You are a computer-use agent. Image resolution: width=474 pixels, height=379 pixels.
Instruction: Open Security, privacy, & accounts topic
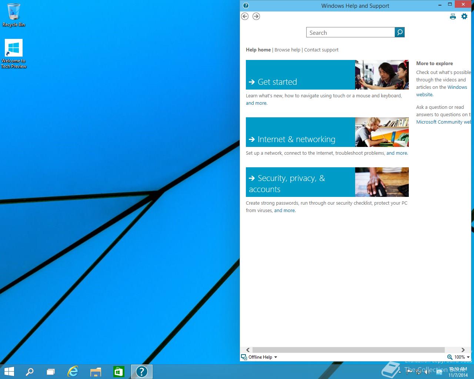300,182
